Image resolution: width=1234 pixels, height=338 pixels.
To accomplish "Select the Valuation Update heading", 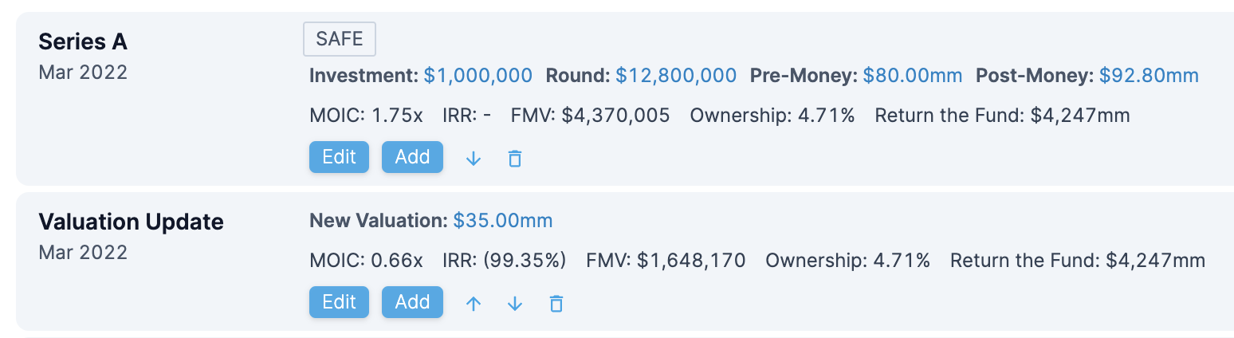I will coord(131,222).
